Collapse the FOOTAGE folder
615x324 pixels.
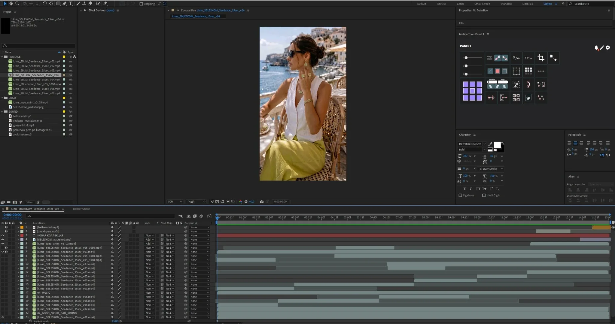[x=2, y=57]
